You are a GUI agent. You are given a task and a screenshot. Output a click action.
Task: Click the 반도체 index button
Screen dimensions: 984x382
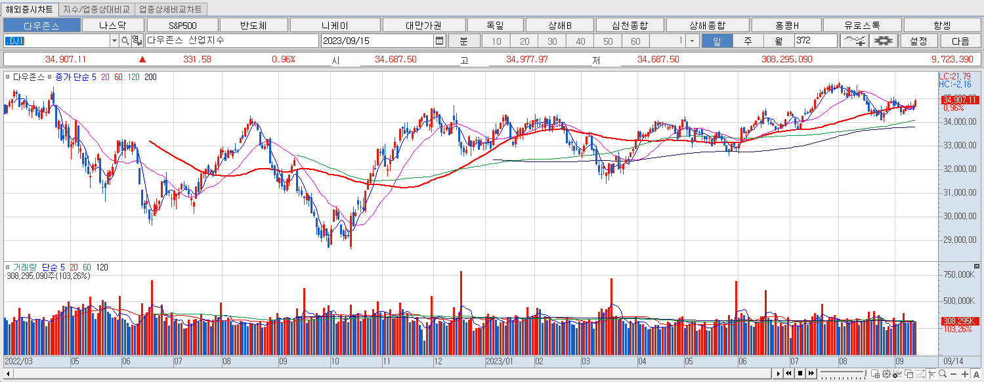(253, 25)
